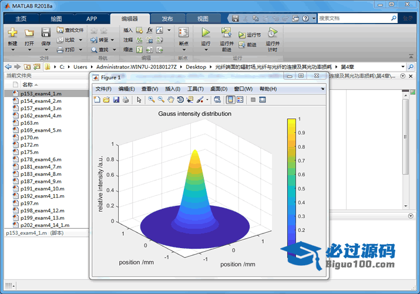Image resolution: width=420 pixels, height=294 pixels.
Task: Toggle the Insert Colorbar button
Action: pyautogui.click(x=230, y=100)
